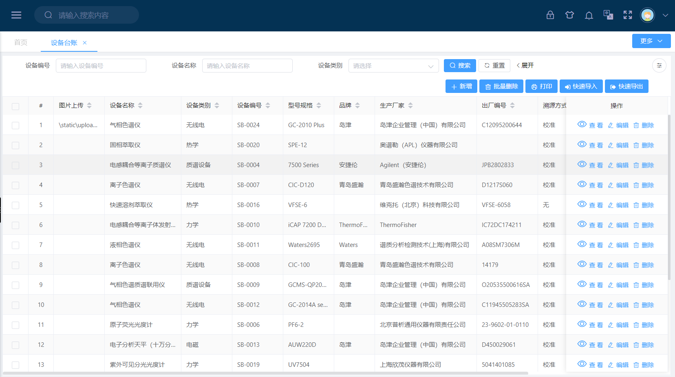Click the user avatar
Viewport: 675px width, 377px height.
[x=647, y=15]
